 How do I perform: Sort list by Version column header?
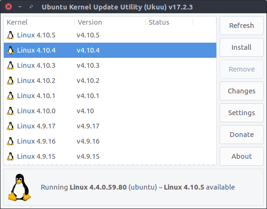(110, 22)
